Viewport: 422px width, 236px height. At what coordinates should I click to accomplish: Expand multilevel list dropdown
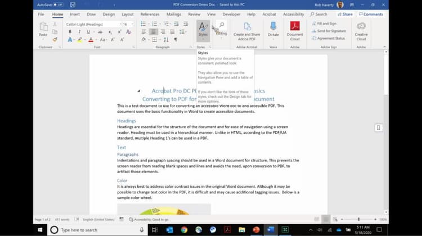point(171,24)
